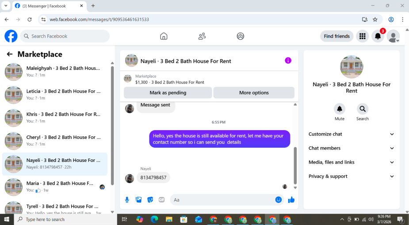This screenshot has width=409, height=225.
Task: Click chat header house avatar
Action: coord(131,60)
